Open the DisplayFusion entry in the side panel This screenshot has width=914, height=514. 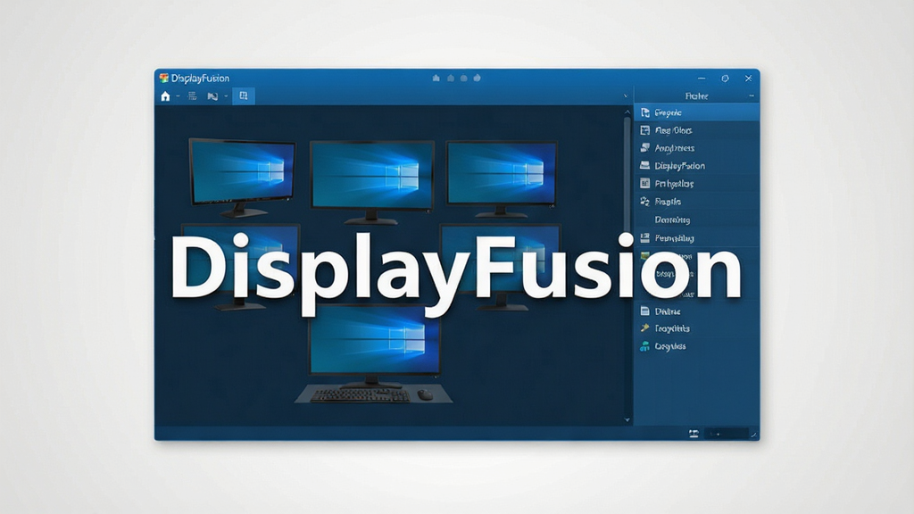click(696, 166)
